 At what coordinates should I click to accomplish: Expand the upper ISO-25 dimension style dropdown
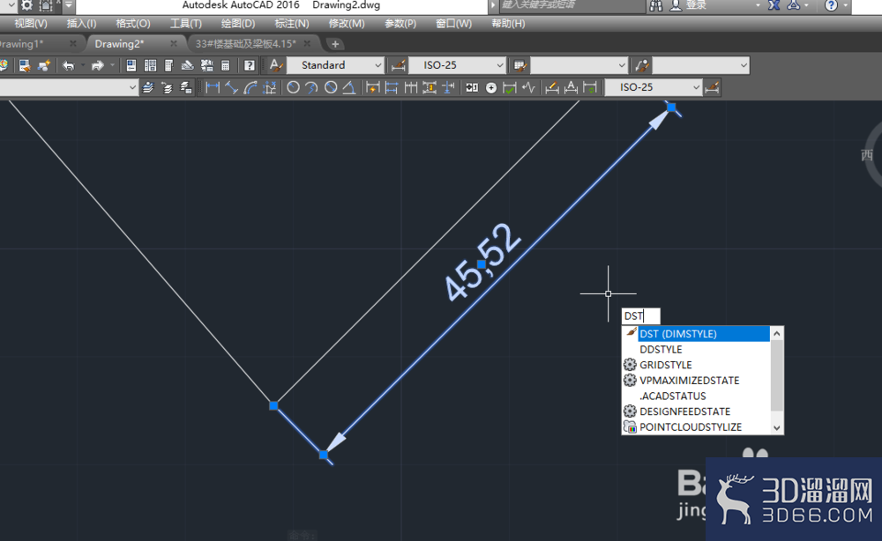point(457,66)
